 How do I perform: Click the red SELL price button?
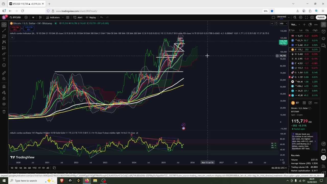tap(15, 28)
